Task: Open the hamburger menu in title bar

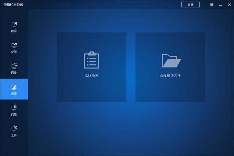Action: point(211,5)
